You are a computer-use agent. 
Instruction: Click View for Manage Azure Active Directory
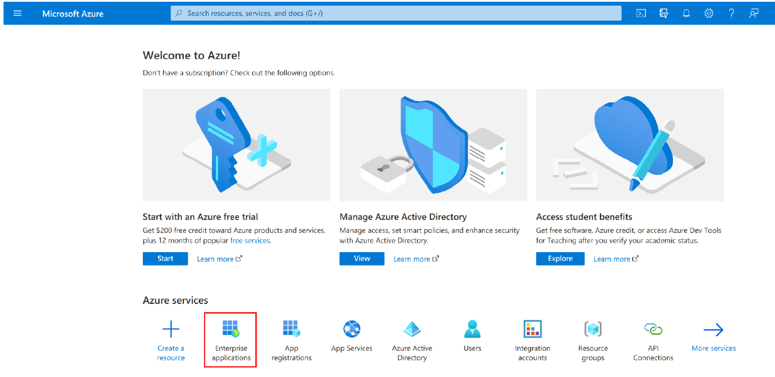coord(362,259)
